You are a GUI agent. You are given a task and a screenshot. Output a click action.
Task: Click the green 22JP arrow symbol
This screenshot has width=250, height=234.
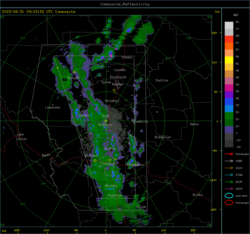(x=229, y=182)
